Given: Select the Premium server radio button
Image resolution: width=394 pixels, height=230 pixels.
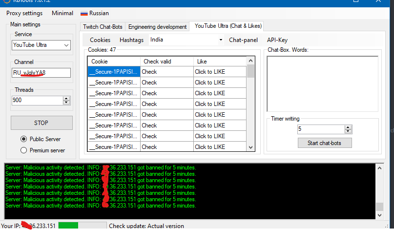Looking at the screenshot, I should (x=23, y=150).
